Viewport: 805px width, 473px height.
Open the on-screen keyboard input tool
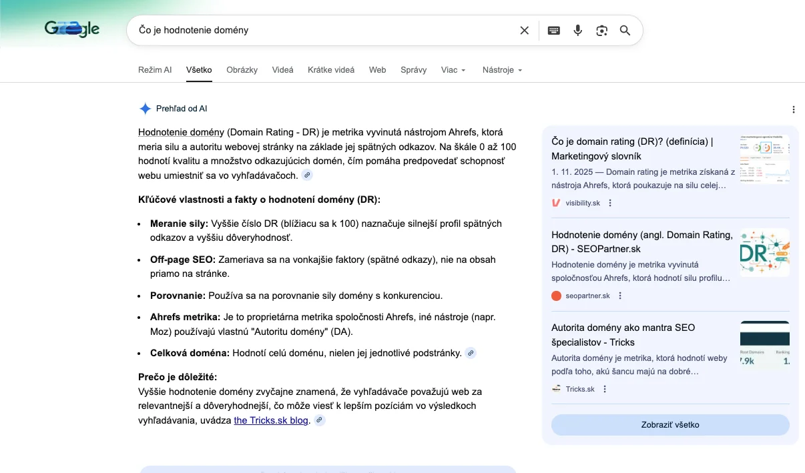click(x=553, y=31)
